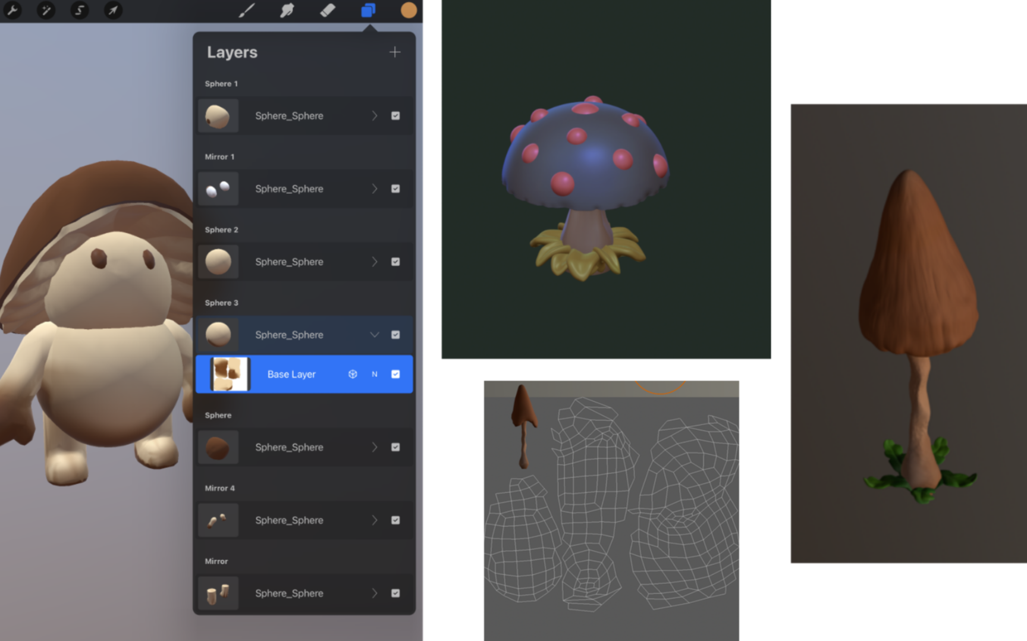Image resolution: width=1027 pixels, height=641 pixels.
Task: Expand the Sphere 2 Sphere_Sphere group
Action: pyautogui.click(x=375, y=262)
